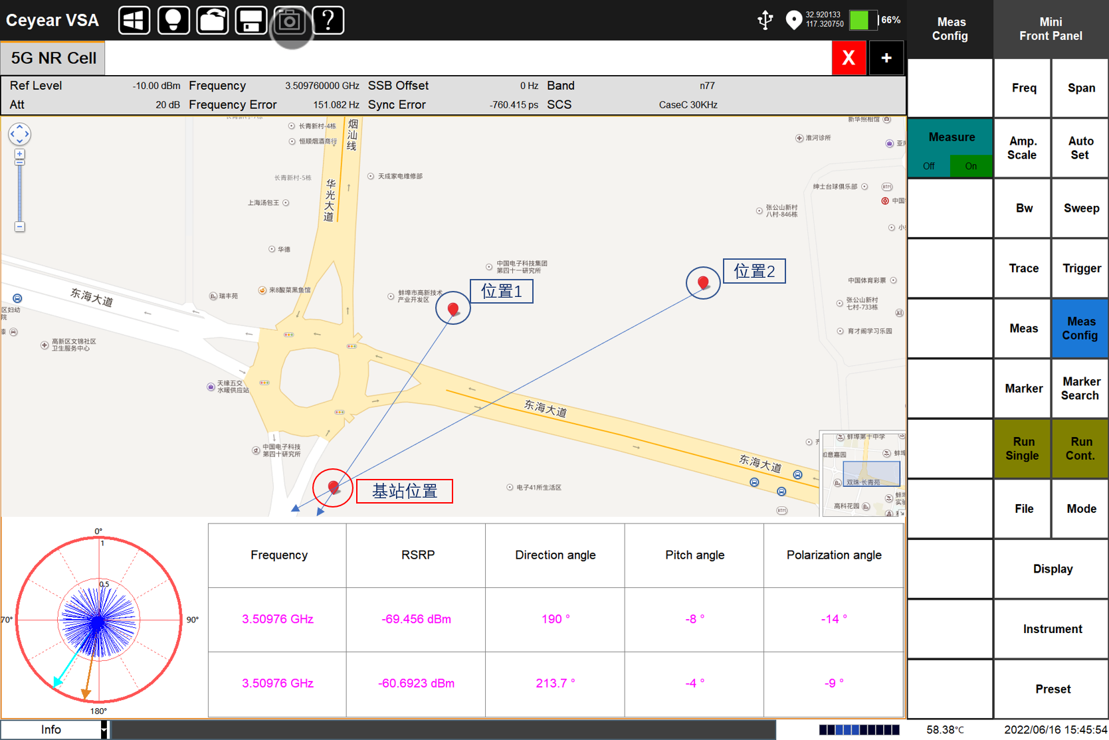
Task: Set the Measure toggle to On
Action: (971, 166)
